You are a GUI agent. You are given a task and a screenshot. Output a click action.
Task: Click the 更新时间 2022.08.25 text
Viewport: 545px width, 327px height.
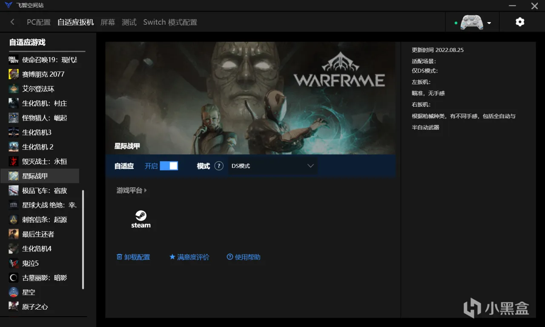[438, 50]
